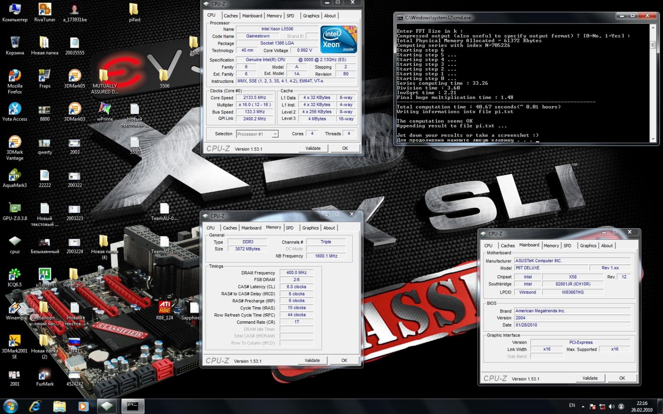This screenshot has width=663, height=414.
Task: Show hidden system tray icons
Action: pyautogui.click(x=583, y=407)
